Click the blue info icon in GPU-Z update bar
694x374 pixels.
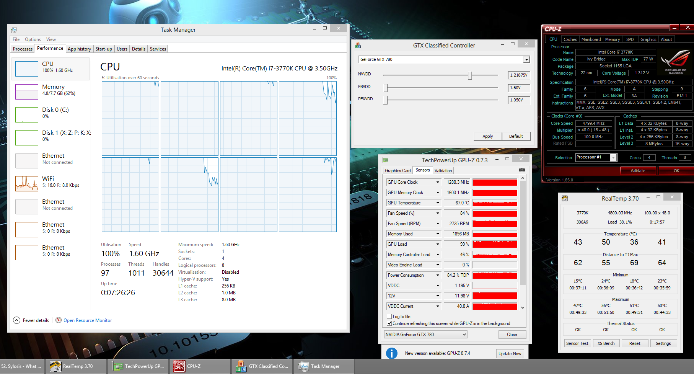coord(392,353)
